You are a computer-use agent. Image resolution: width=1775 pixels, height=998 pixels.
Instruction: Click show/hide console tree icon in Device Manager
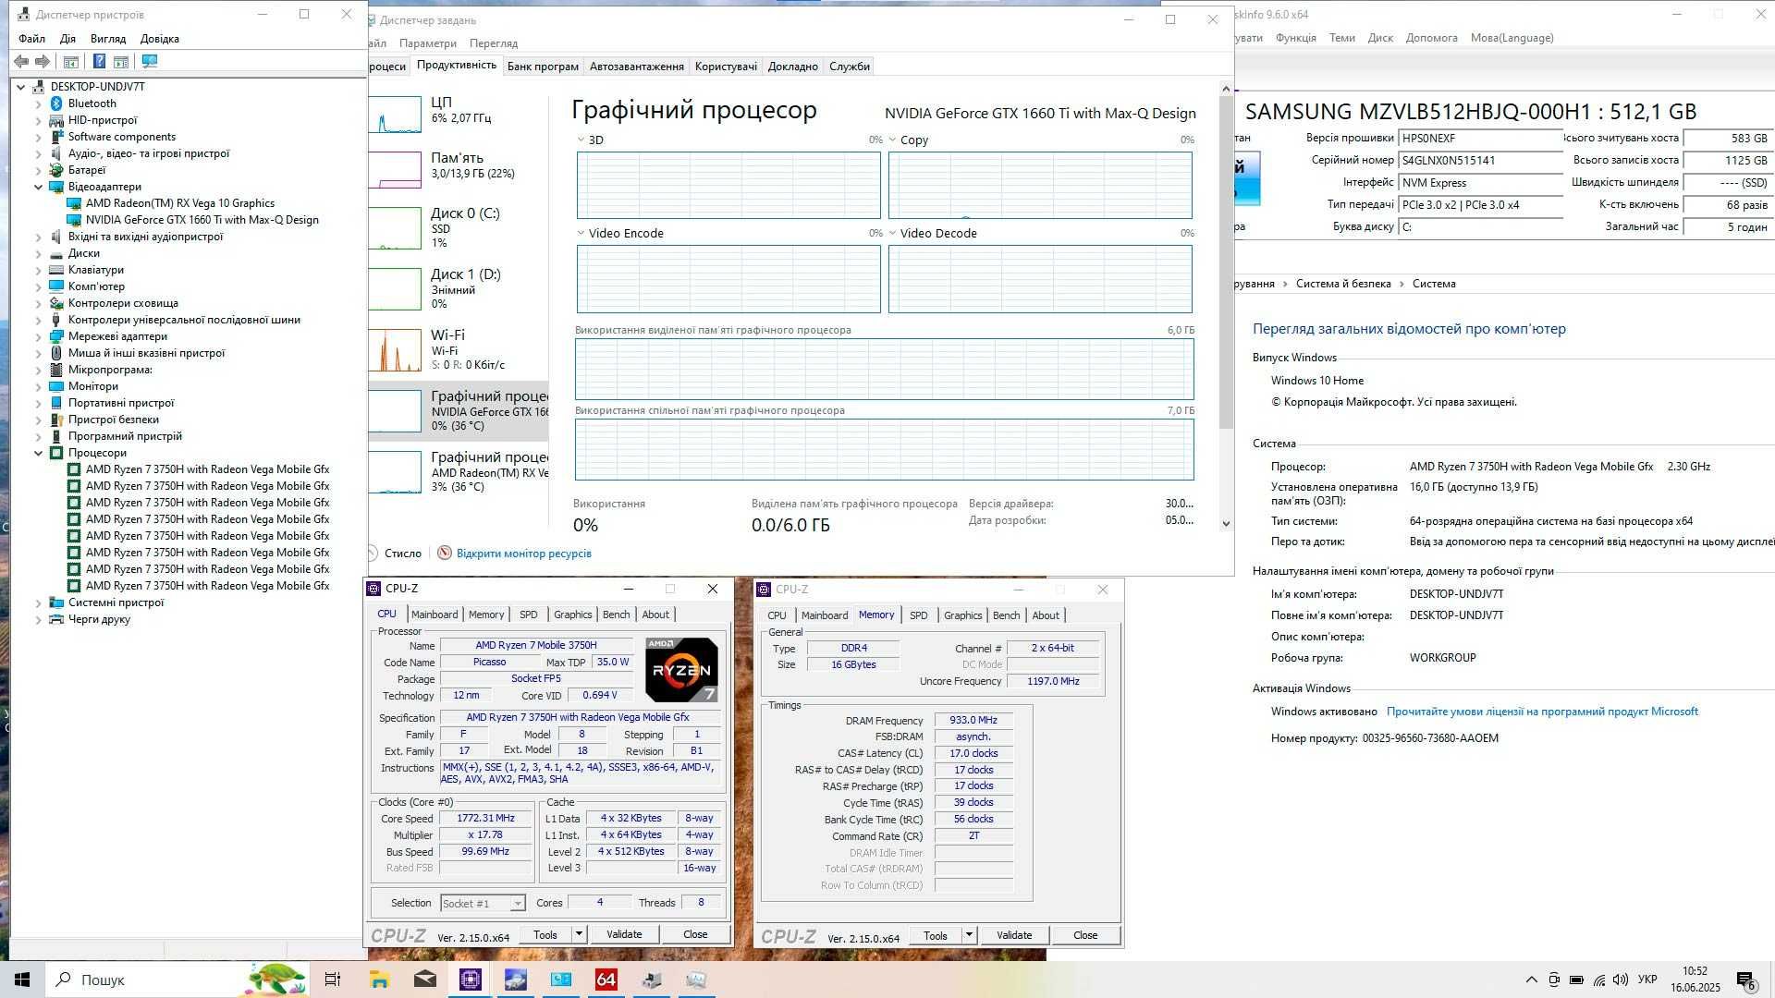click(70, 61)
